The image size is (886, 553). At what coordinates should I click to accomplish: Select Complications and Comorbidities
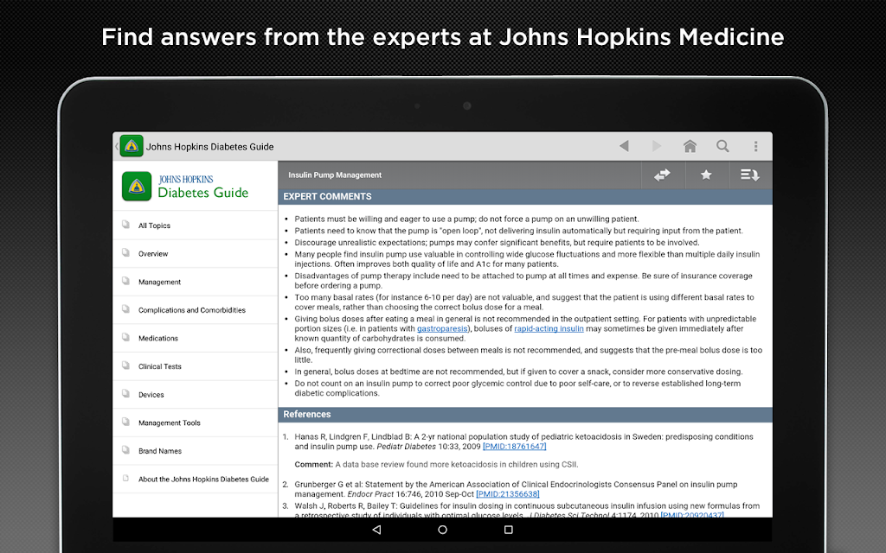click(x=191, y=310)
